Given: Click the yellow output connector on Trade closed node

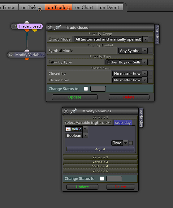Looking at the screenshot, I should (35, 30).
